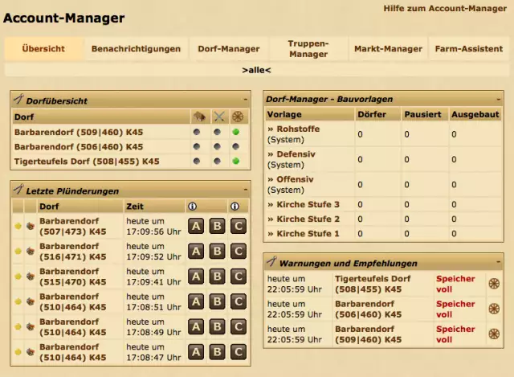Image resolution: width=514 pixels, height=377 pixels.
Task: Click farm template C for the 17:09:41 raid
Action: point(238,277)
